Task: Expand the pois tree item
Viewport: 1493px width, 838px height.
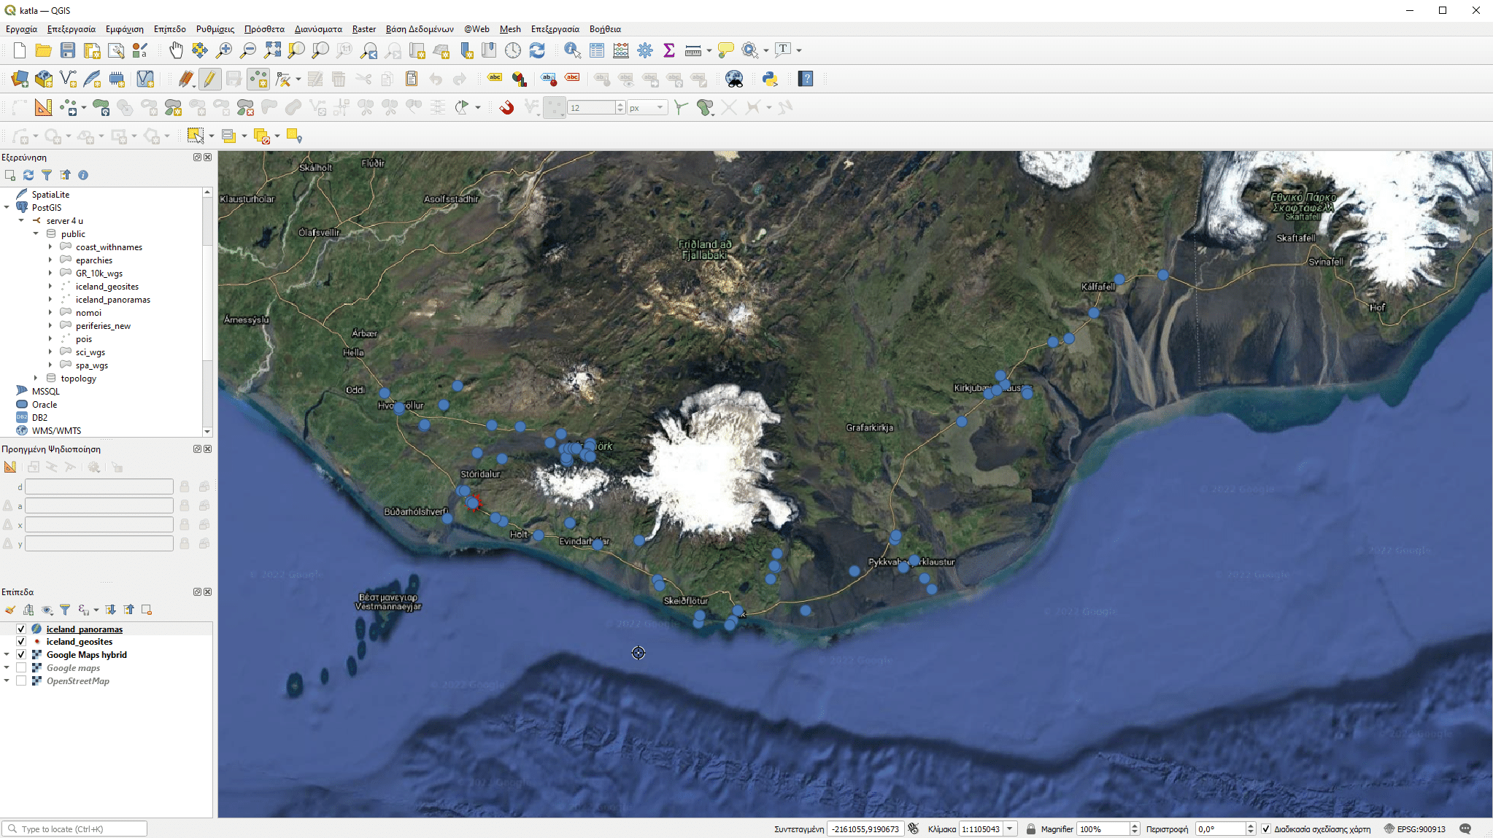Action: tap(50, 338)
